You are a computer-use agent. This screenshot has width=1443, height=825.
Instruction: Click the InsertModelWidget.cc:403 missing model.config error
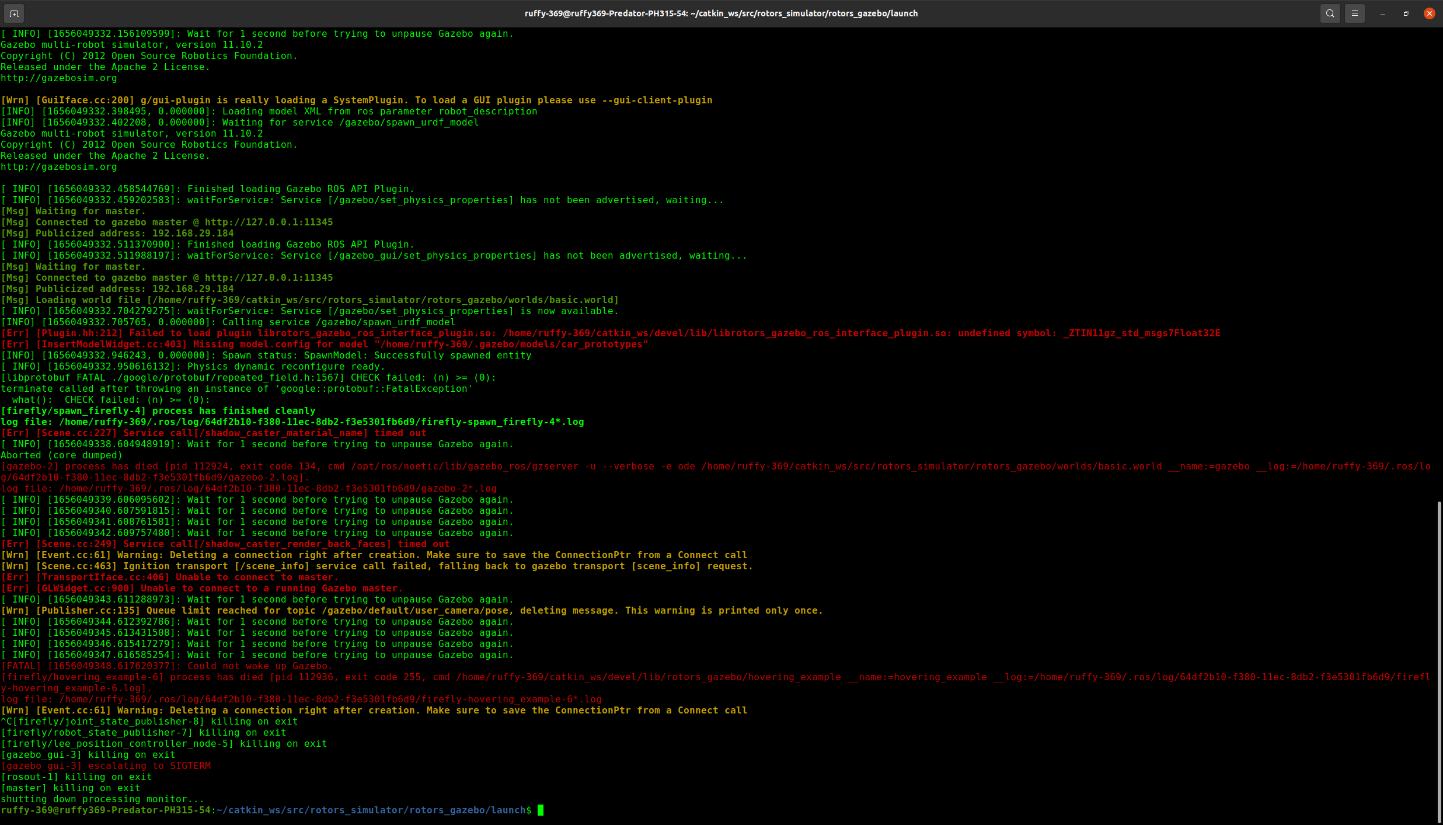[x=325, y=344]
